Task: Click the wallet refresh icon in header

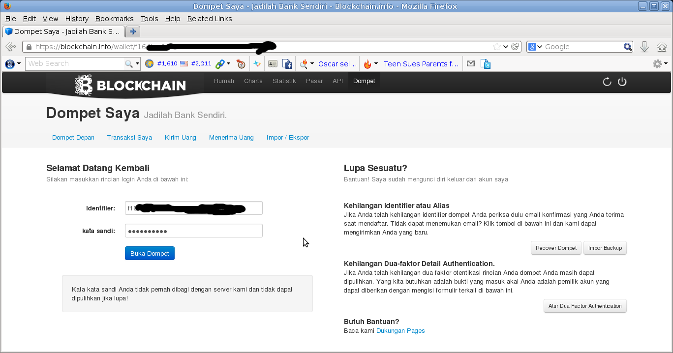Action: [607, 82]
